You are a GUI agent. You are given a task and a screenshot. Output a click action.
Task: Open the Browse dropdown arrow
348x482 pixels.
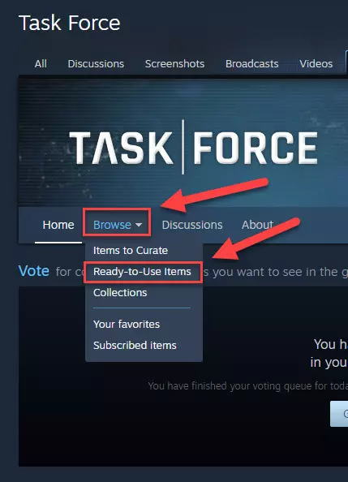click(x=139, y=225)
